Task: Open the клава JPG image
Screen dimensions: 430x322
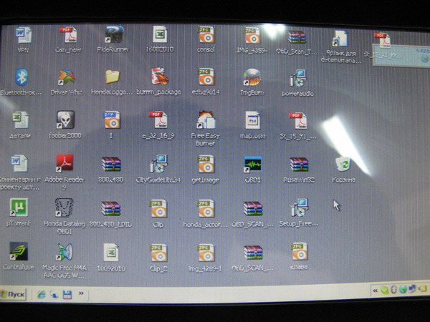Action: [x=299, y=251]
